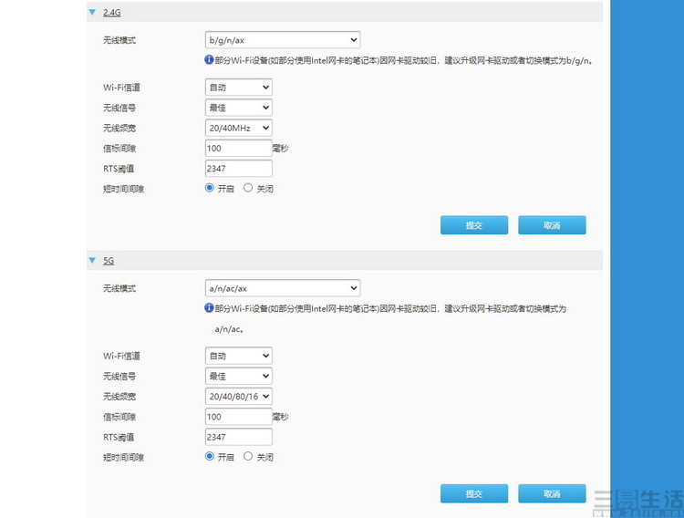This screenshot has height=518, width=684.
Task: Select 5G short interval 关闭 radio
Action: 248,456
